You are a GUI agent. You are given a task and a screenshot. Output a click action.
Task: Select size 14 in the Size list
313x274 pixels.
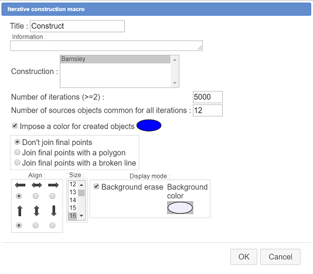click(x=73, y=200)
